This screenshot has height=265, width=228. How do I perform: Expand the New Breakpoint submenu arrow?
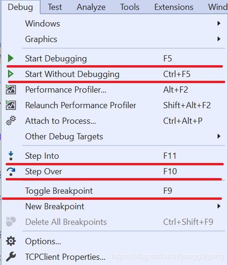pyautogui.click(x=219, y=206)
